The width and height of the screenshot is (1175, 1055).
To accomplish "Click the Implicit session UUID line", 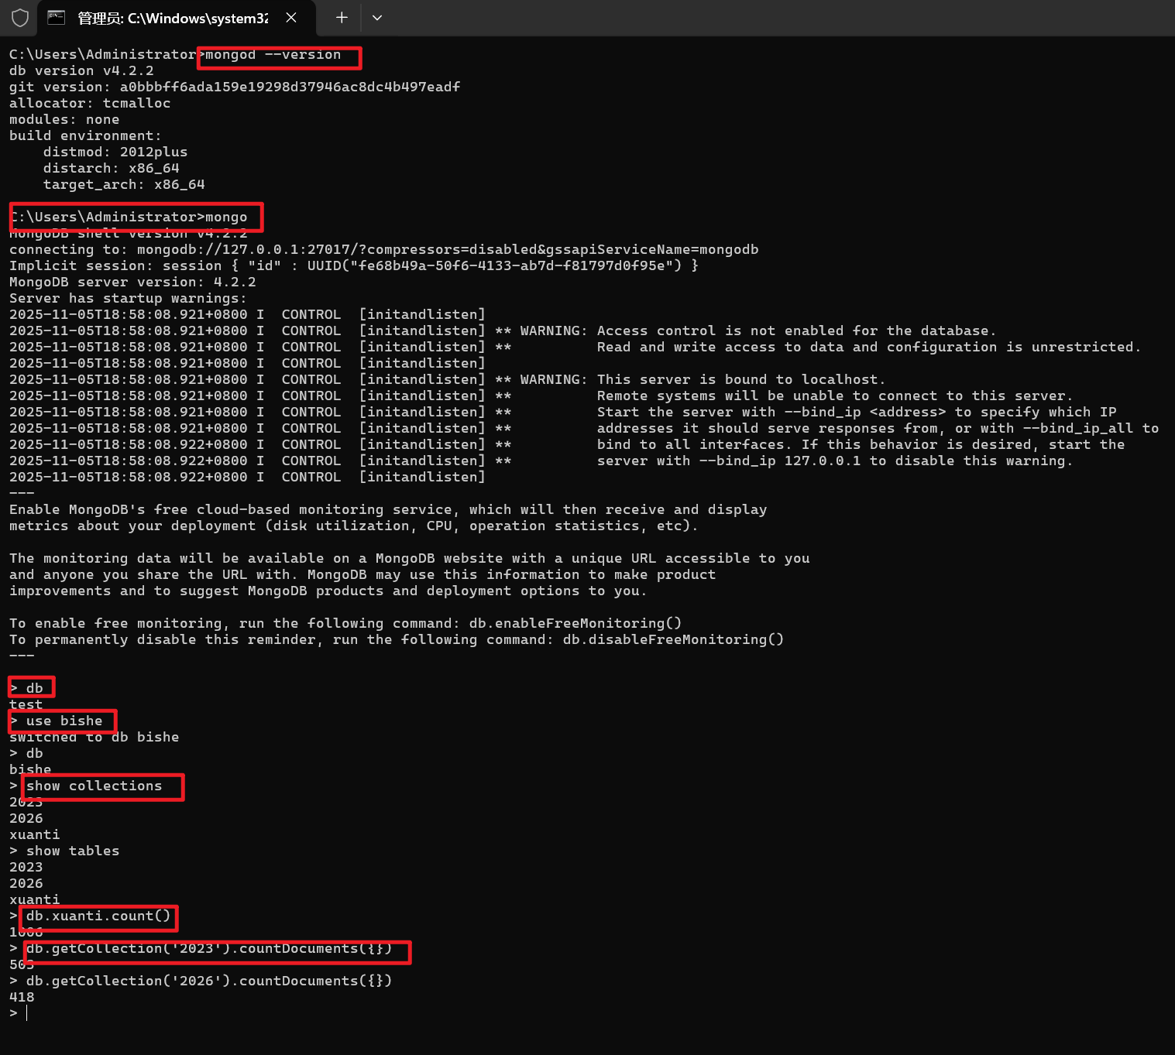I will click(354, 265).
